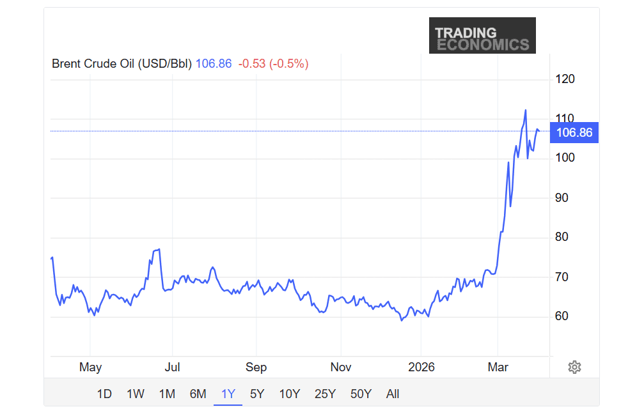
Task: Click the 106.86 price tag on right axis
Action: (573, 132)
